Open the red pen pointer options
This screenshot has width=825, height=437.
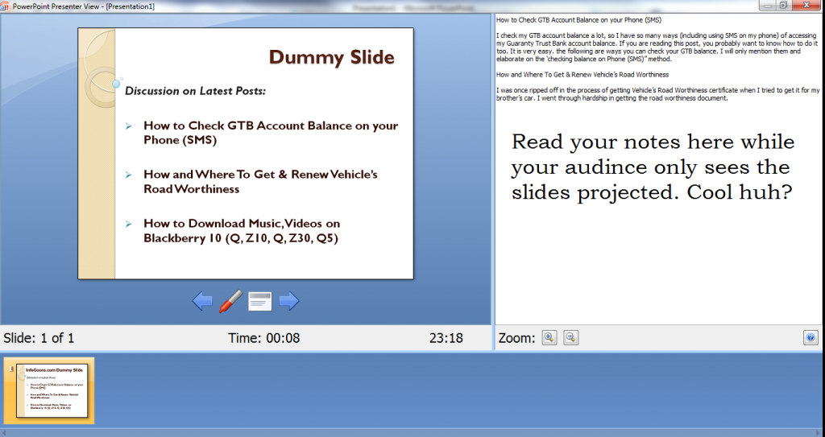pos(231,301)
